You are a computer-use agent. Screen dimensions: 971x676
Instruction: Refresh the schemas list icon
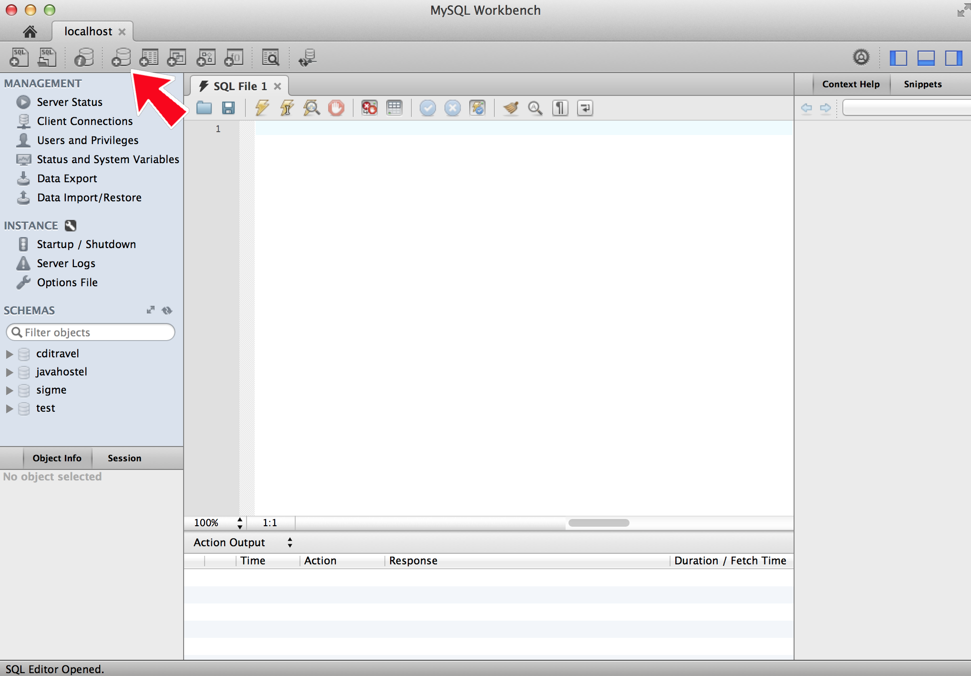coord(167,311)
